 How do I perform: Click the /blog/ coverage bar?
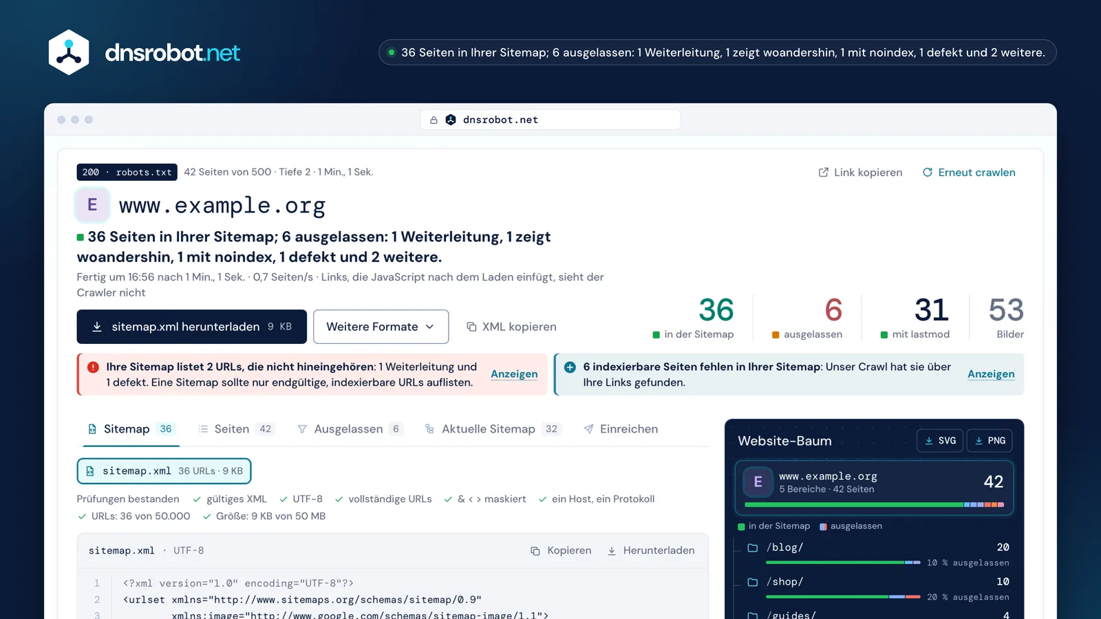point(843,563)
